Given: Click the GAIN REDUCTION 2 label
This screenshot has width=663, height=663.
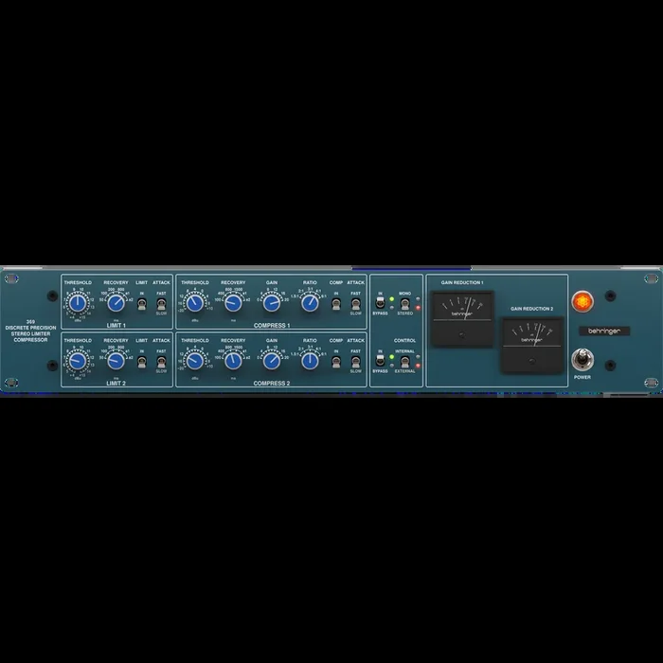Looking at the screenshot, I should (x=532, y=309).
